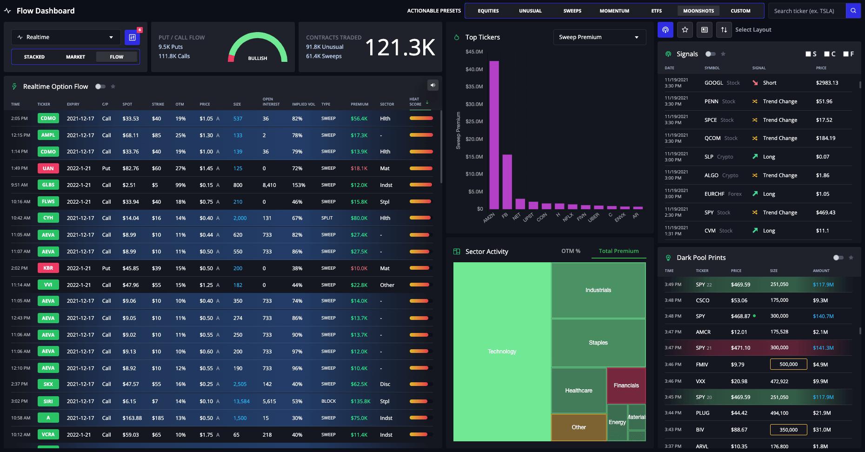
Task: Click the Heat Score sort arrow
Action: click(x=427, y=102)
